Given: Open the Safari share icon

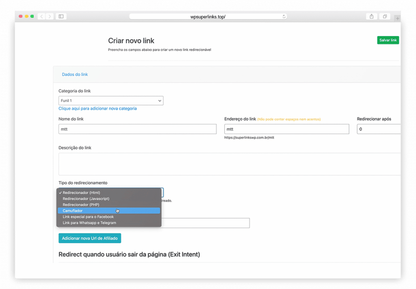Looking at the screenshot, I should [371, 16].
